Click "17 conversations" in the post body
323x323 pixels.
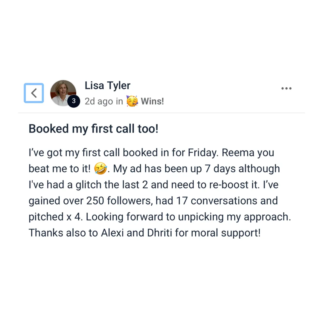click(x=217, y=201)
